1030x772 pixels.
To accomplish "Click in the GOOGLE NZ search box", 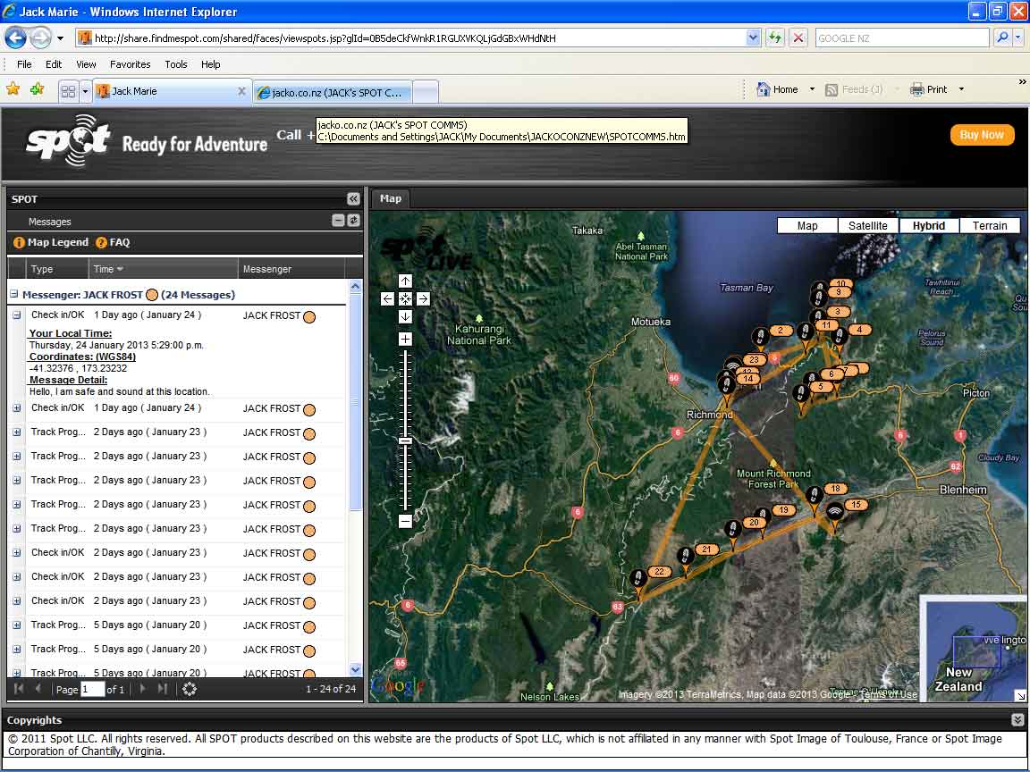I will [x=902, y=38].
